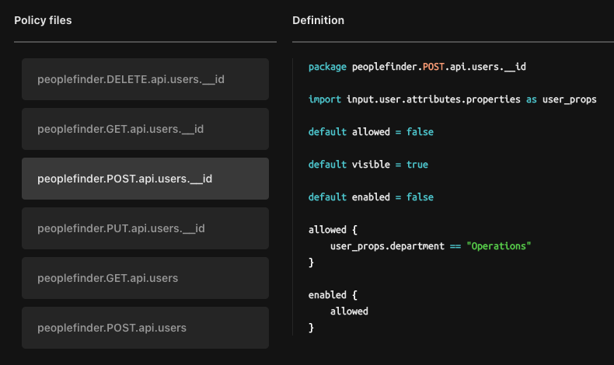
Task: Open the peoplefinder.DELETE.api.users.__id policy file
Action: point(145,79)
